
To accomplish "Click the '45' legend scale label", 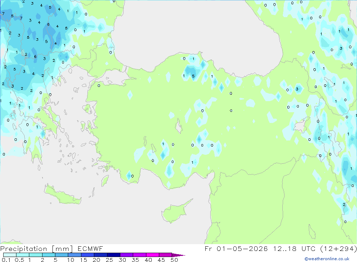I will click(161, 260).
